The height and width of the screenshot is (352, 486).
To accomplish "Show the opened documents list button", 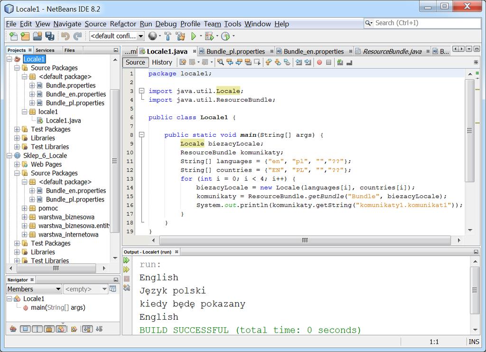I will (x=468, y=49).
